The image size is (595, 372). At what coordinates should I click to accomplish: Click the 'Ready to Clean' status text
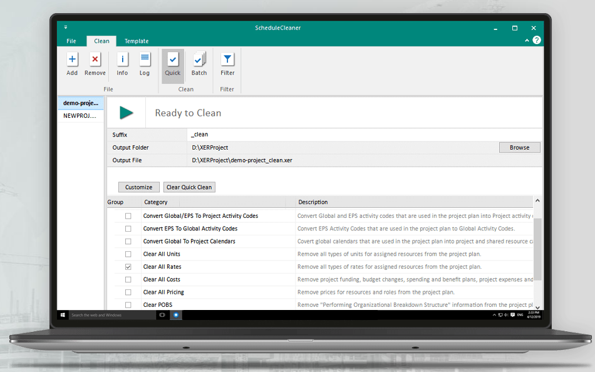coord(188,113)
